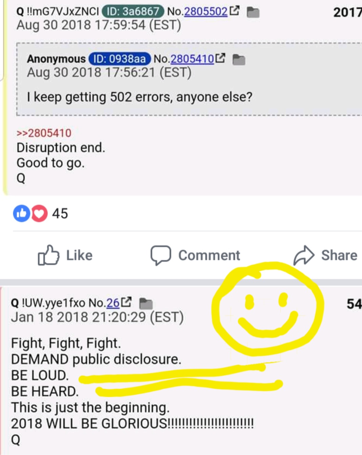
Task: Share the post
Action: tap(325, 255)
